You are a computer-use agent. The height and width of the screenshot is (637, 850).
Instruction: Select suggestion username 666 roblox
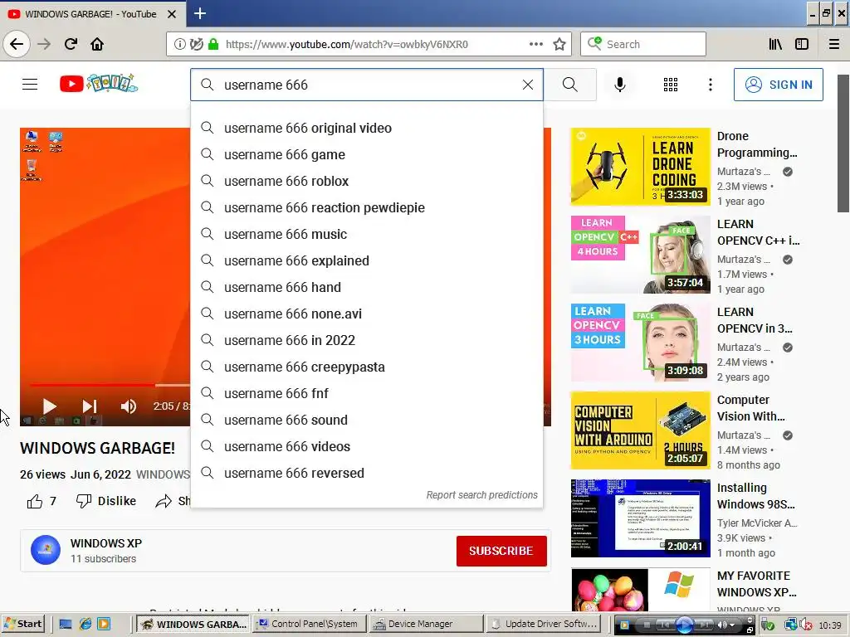pos(366,181)
